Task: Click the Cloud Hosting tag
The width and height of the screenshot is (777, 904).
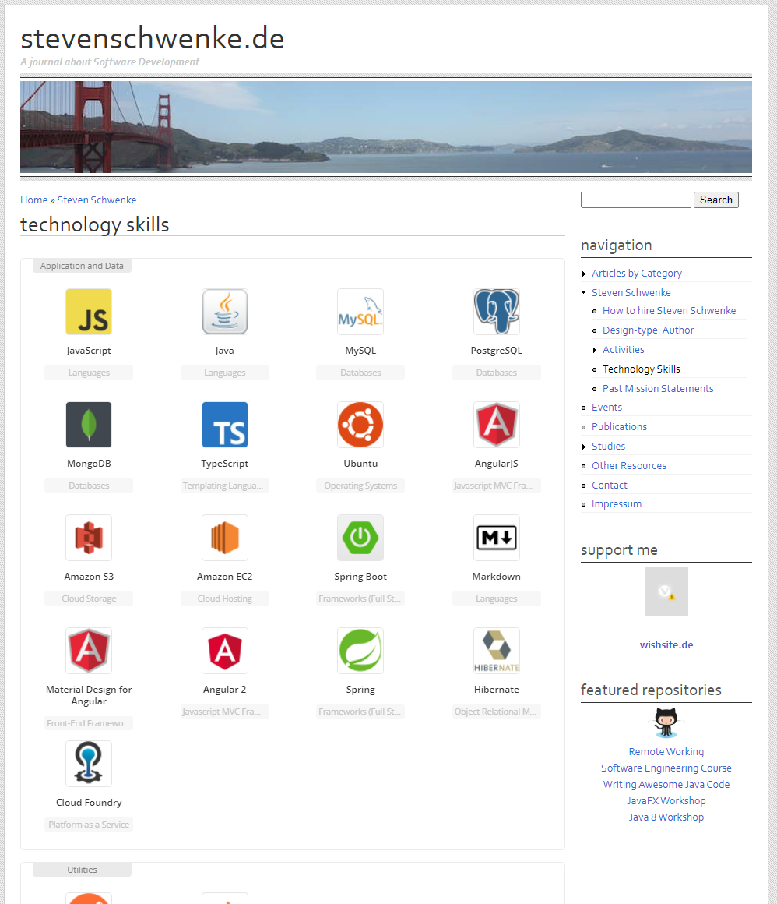Action: click(x=225, y=599)
